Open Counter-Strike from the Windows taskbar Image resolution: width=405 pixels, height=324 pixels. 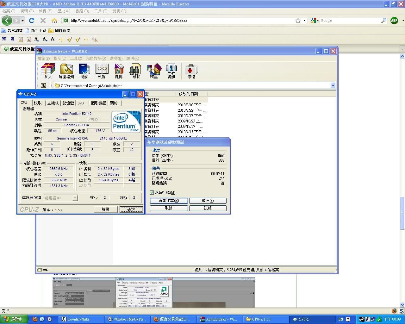78,319
